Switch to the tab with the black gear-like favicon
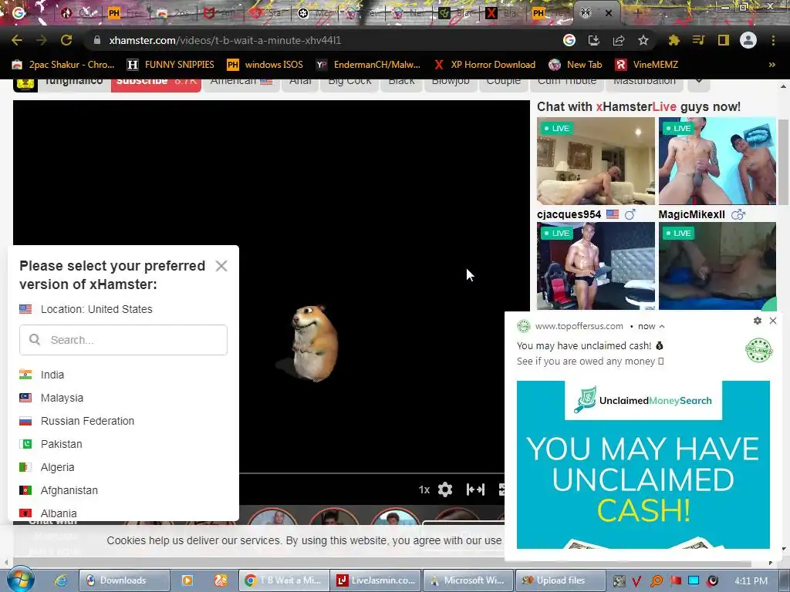Screen dimensions: 790x592 (x=302, y=13)
